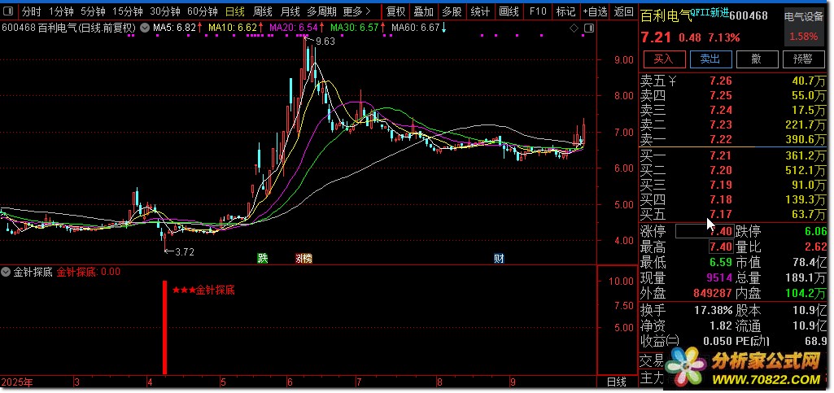Expand the 更多 > periods menu
Viewport: 834px width, 393px height.
[357, 11]
